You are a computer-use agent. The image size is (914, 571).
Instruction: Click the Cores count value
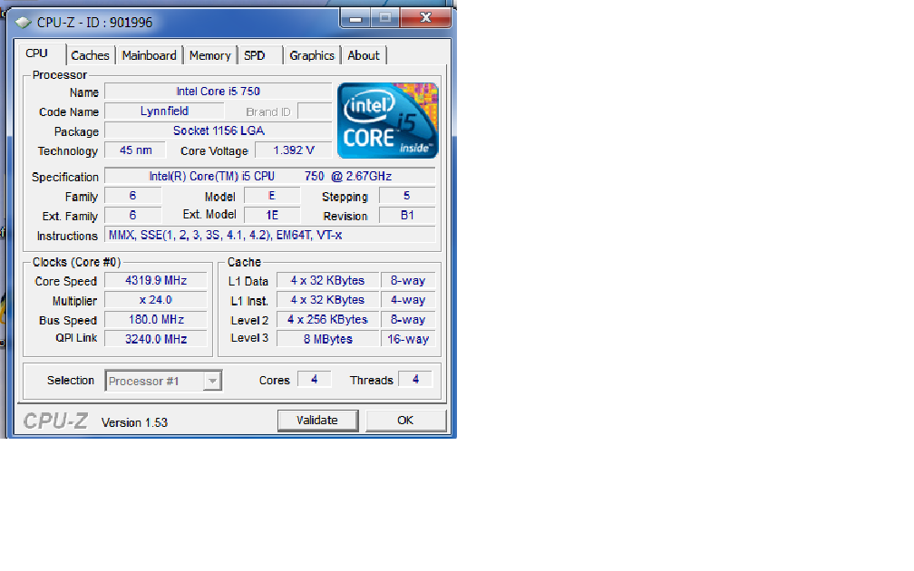click(314, 379)
